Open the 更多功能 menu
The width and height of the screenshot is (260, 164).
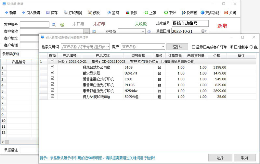210,13
